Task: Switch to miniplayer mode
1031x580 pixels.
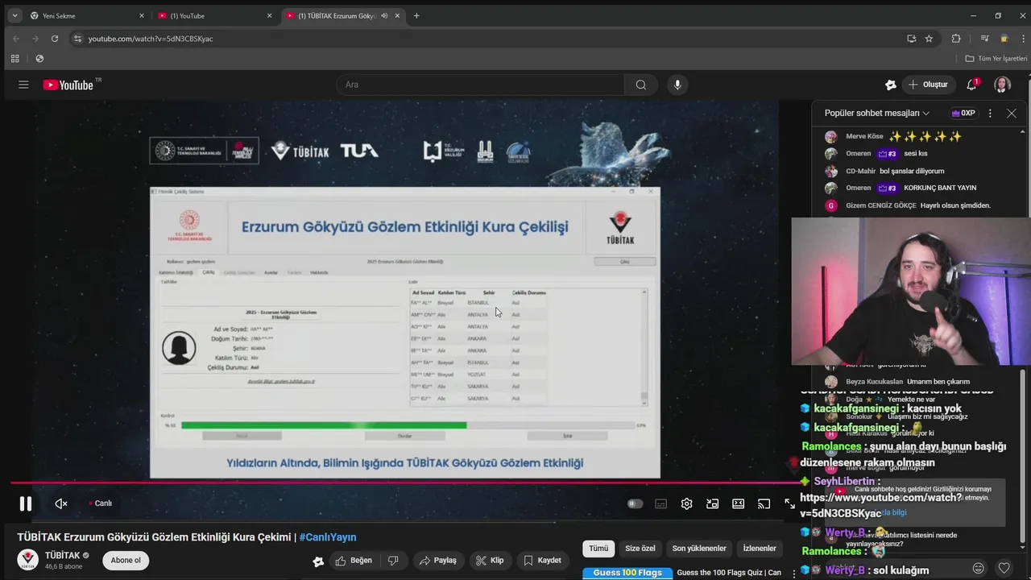Action: click(712, 503)
